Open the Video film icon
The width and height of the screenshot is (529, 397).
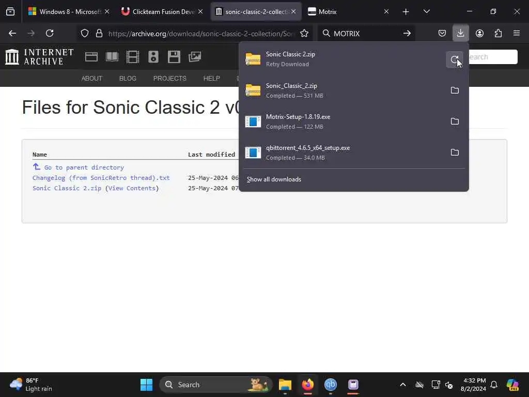point(133,57)
